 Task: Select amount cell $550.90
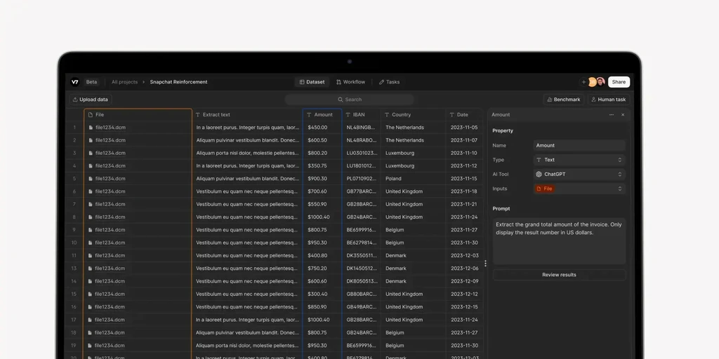322,205
